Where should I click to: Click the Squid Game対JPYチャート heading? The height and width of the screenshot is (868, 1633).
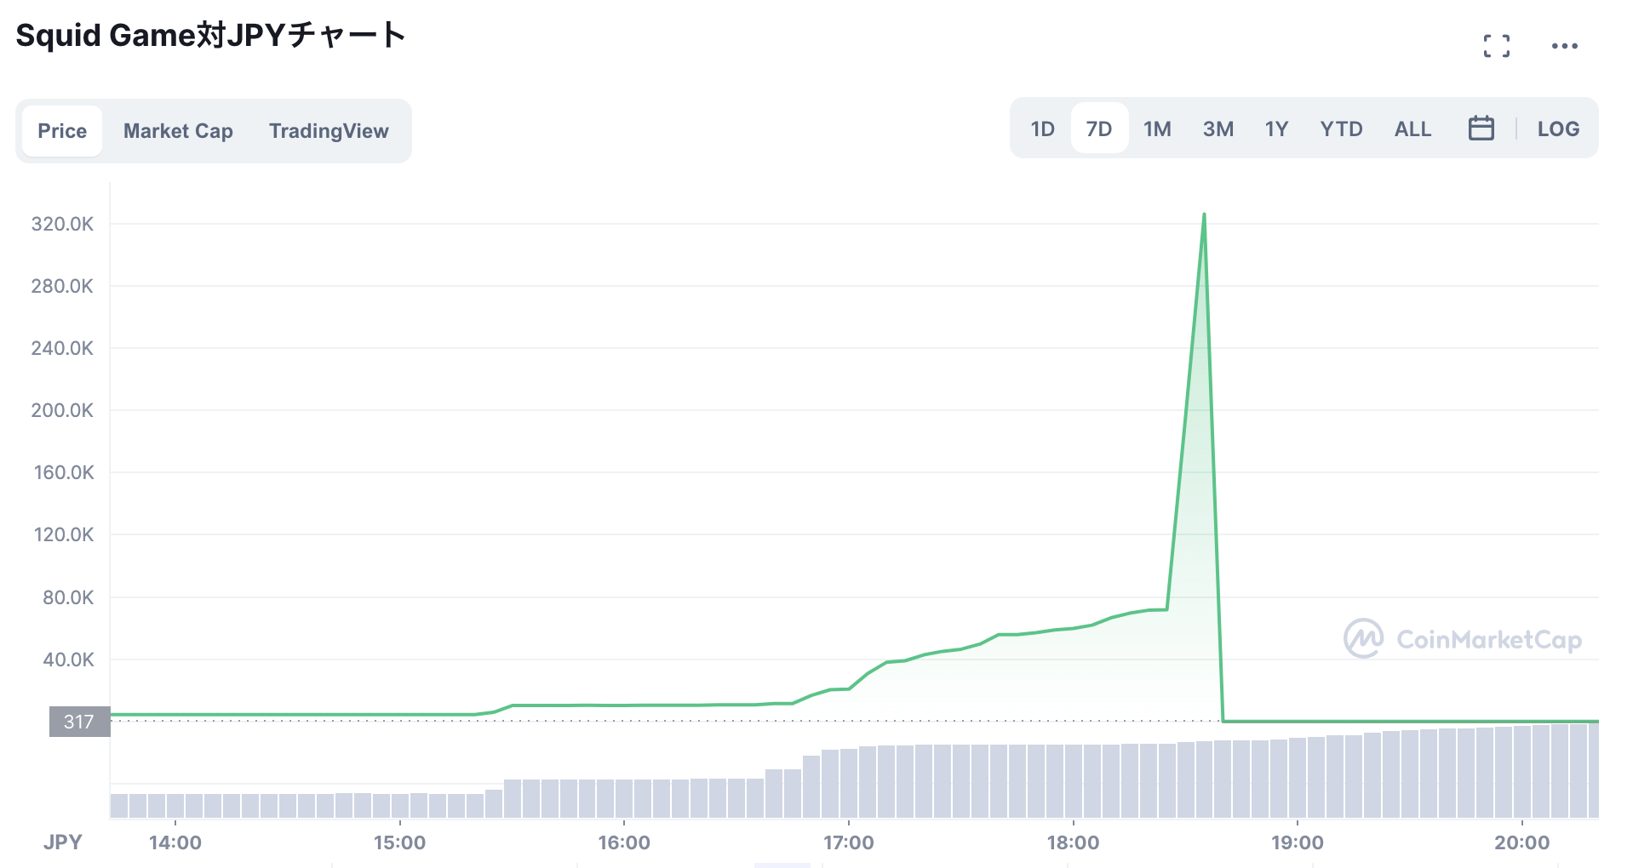coord(210,36)
